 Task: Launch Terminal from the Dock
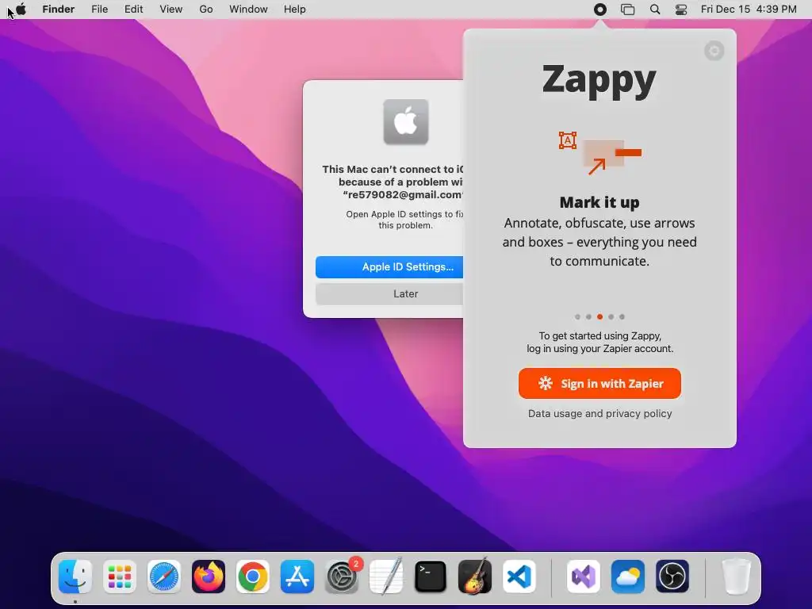(431, 576)
